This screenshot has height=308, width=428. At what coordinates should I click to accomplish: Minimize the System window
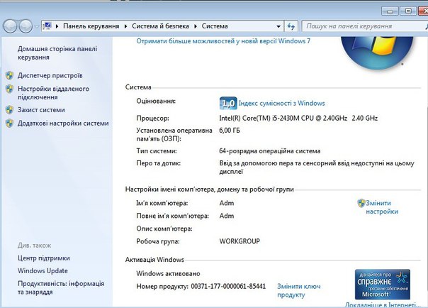click(x=390, y=11)
